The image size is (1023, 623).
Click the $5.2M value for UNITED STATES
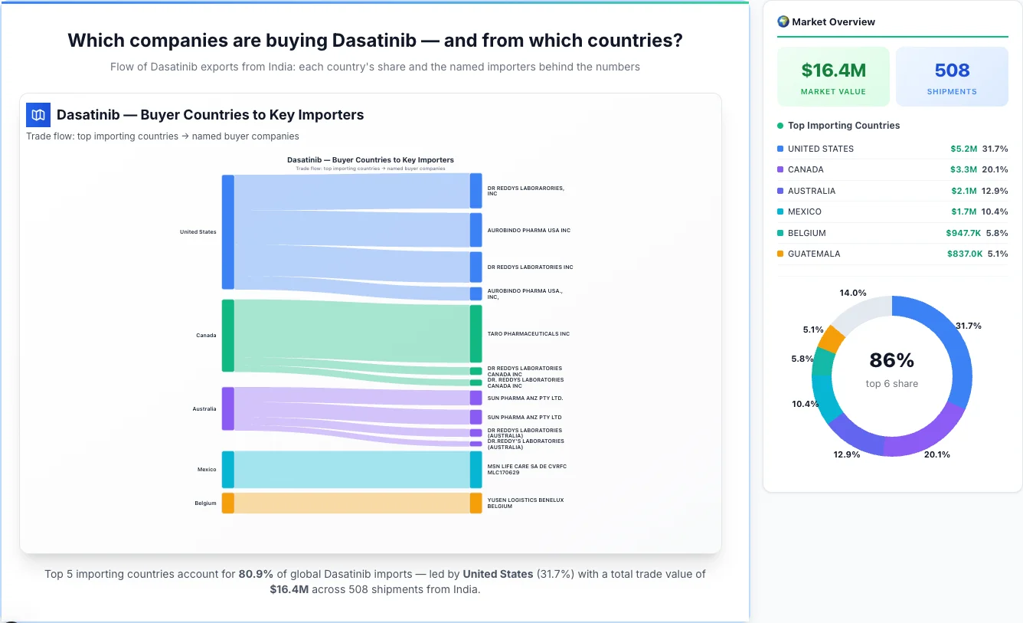point(963,148)
